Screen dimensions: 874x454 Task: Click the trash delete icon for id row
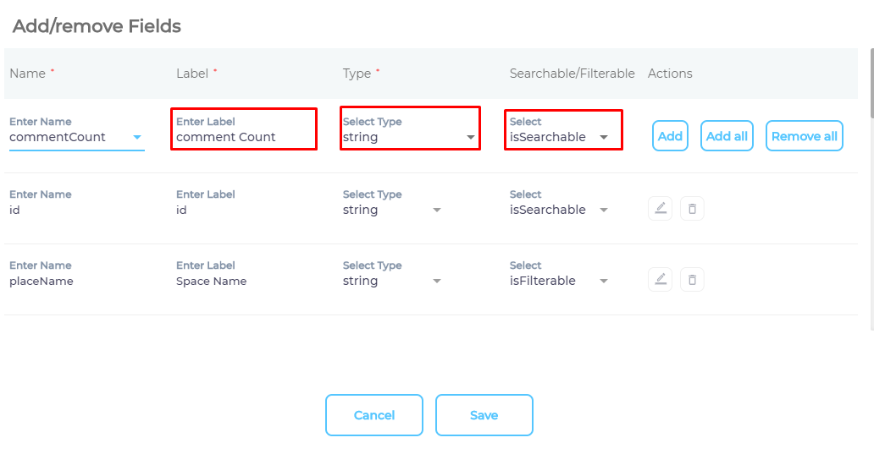[692, 209]
